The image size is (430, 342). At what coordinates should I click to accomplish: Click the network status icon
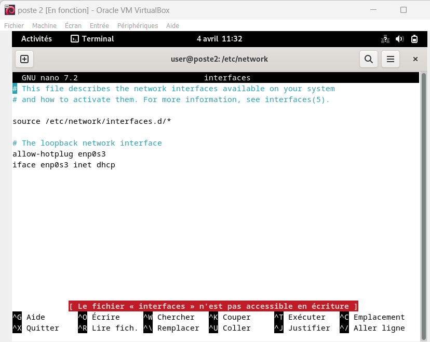coord(385,39)
